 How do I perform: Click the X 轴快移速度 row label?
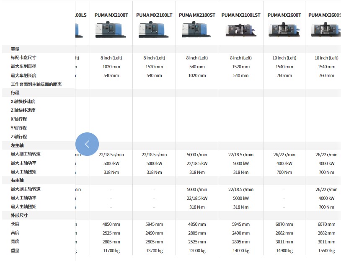pos(23,101)
